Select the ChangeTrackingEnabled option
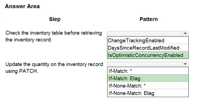 pos(148,40)
